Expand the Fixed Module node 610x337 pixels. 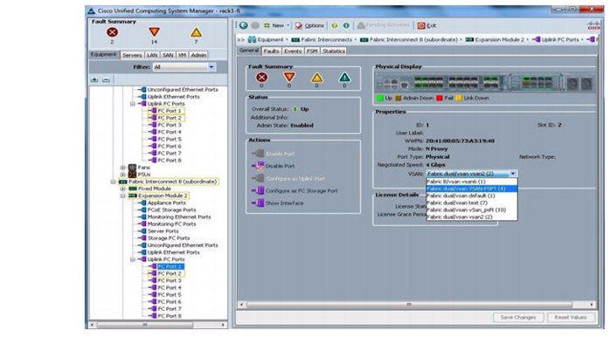click(123, 189)
